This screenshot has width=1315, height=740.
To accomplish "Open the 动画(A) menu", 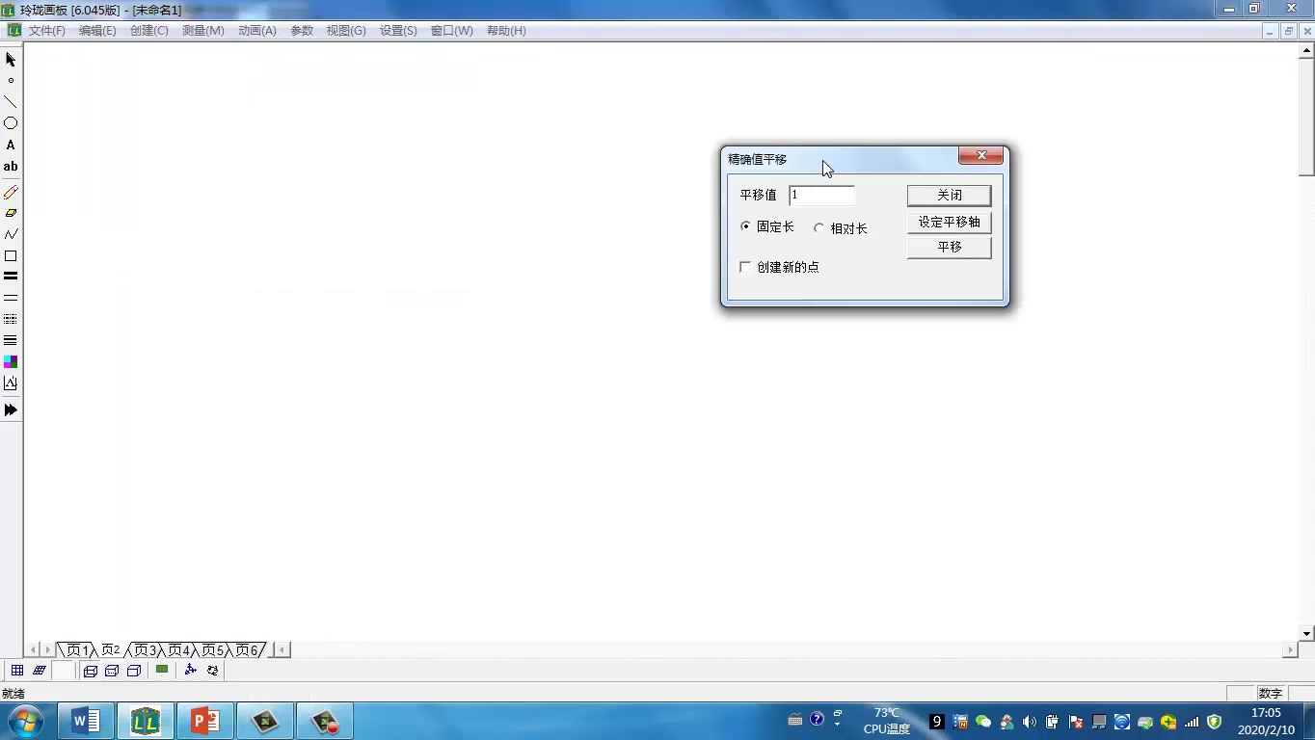I will [257, 31].
